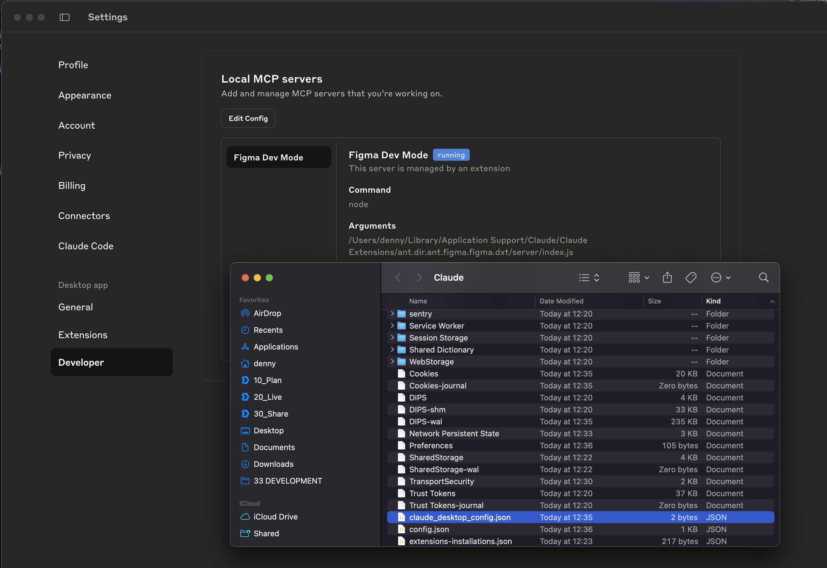Open the group-by dropdown in Finder

[639, 278]
